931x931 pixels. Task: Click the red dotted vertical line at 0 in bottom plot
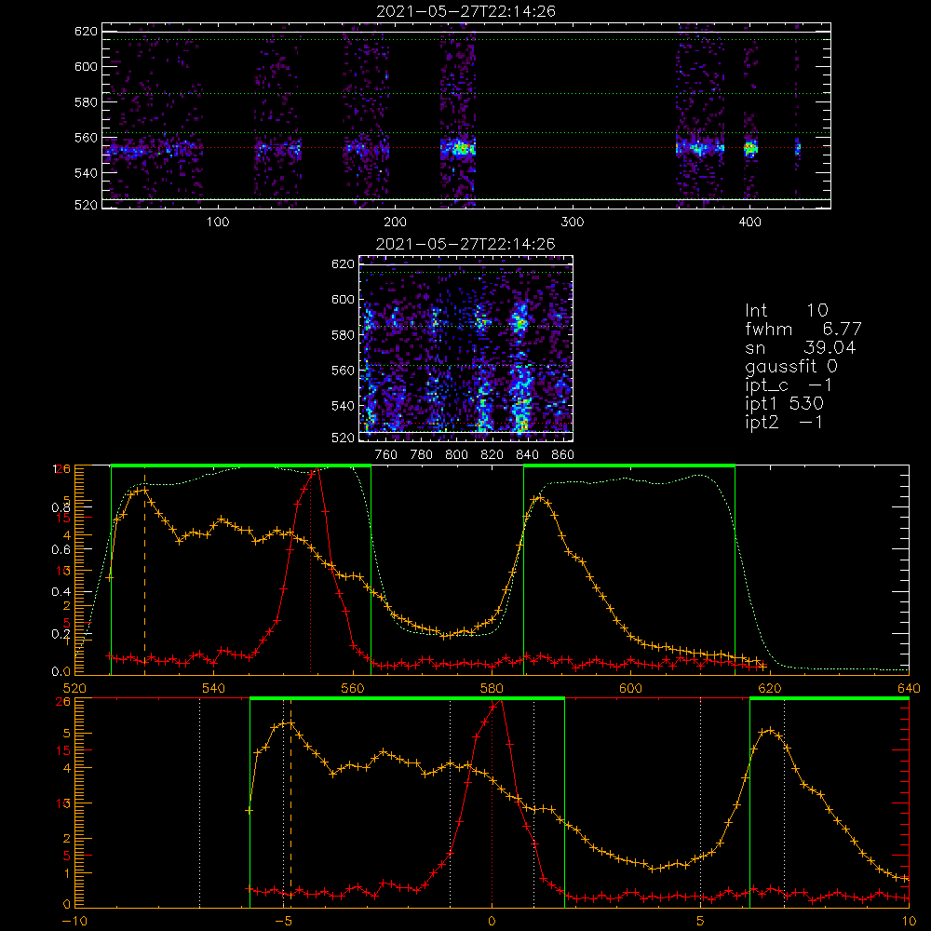pos(492,804)
